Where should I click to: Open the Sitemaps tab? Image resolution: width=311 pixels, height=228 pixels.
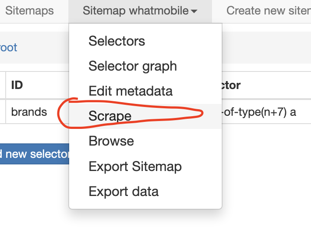click(x=29, y=11)
